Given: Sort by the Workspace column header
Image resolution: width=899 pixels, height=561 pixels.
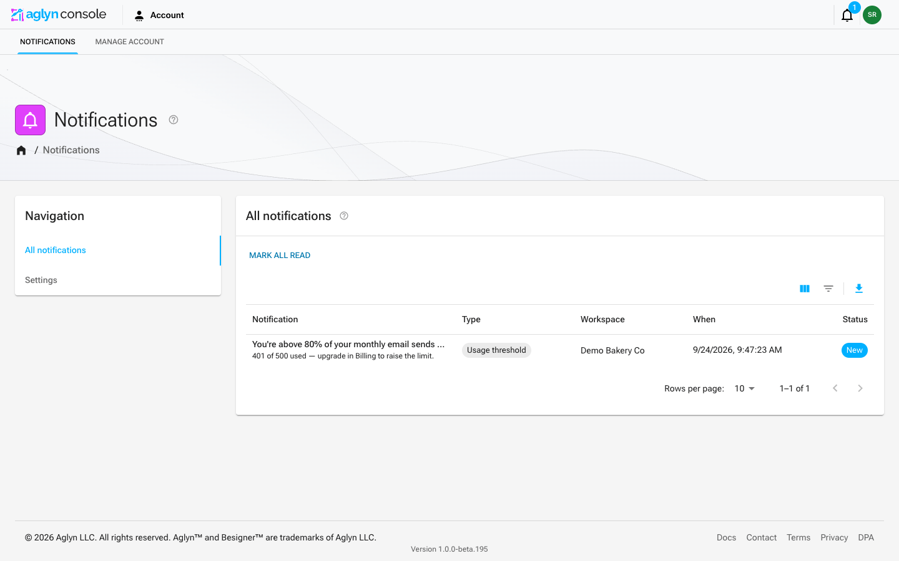Looking at the screenshot, I should [602, 319].
